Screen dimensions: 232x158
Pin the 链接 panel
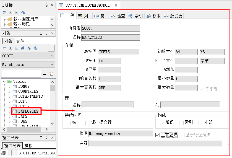coord(47,5)
